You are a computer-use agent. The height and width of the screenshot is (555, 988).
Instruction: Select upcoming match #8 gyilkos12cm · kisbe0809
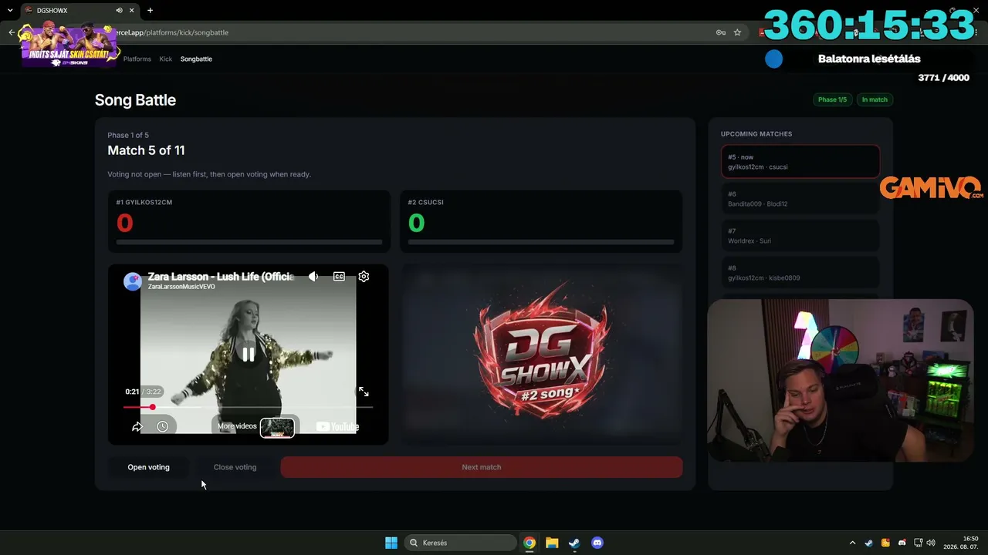click(x=800, y=273)
